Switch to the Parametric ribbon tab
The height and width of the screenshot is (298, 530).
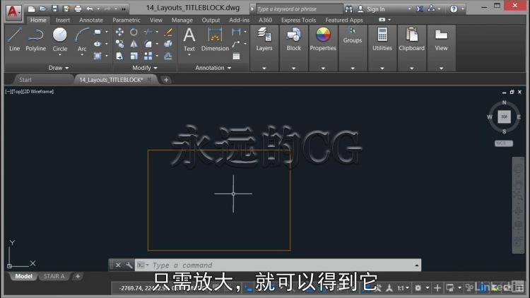point(126,20)
